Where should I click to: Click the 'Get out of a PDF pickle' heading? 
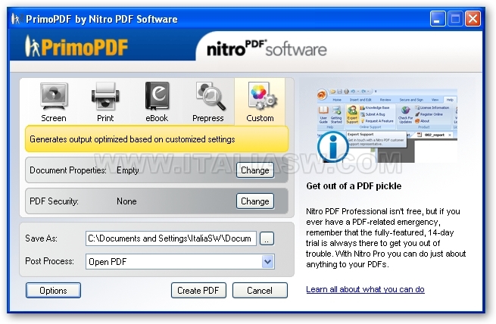354,186
